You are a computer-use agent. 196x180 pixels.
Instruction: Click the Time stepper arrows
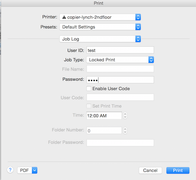tap(125, 115)
